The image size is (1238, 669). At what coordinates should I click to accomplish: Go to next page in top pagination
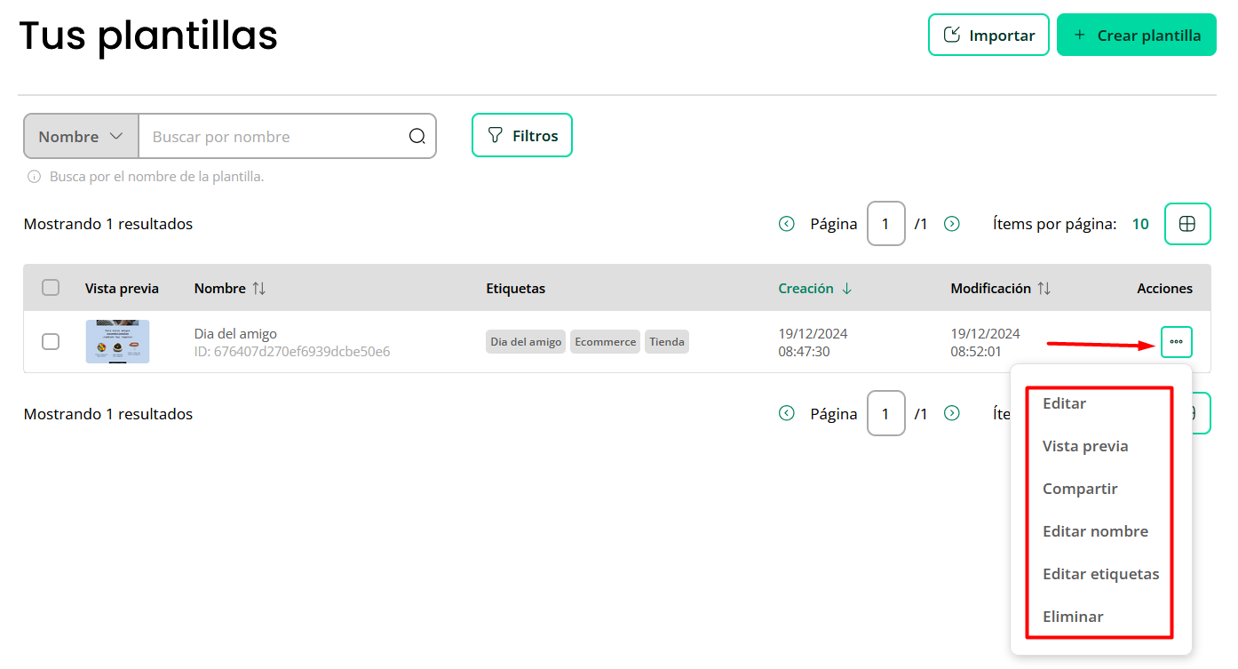coord(951,224)
